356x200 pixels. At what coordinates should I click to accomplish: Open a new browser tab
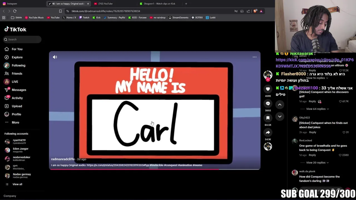pos(186,4)
